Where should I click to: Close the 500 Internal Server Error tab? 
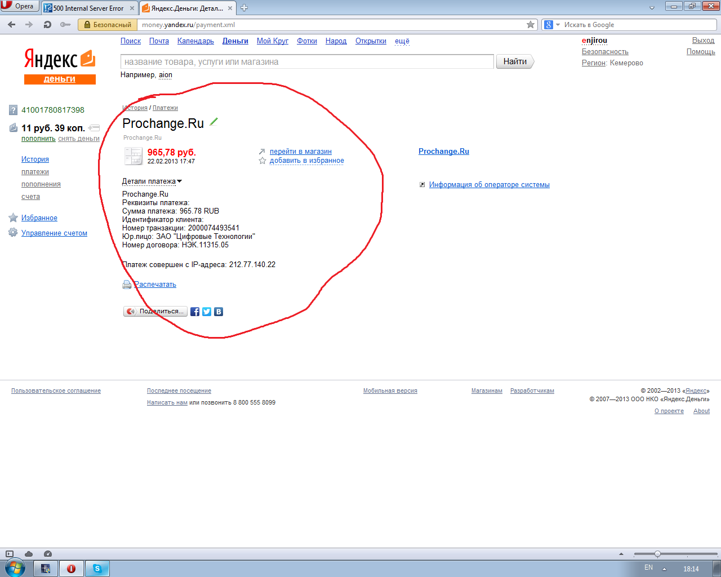(132, 8)
